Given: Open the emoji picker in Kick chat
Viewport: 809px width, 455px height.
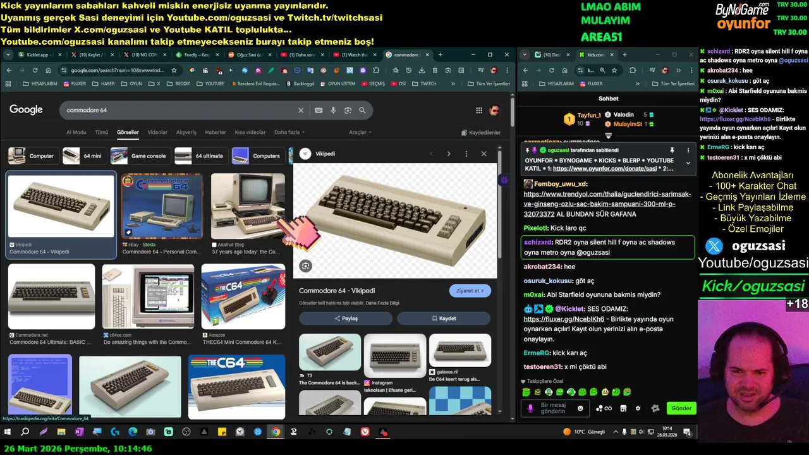Looking at the screenshot, I should [x=580, y=408].
